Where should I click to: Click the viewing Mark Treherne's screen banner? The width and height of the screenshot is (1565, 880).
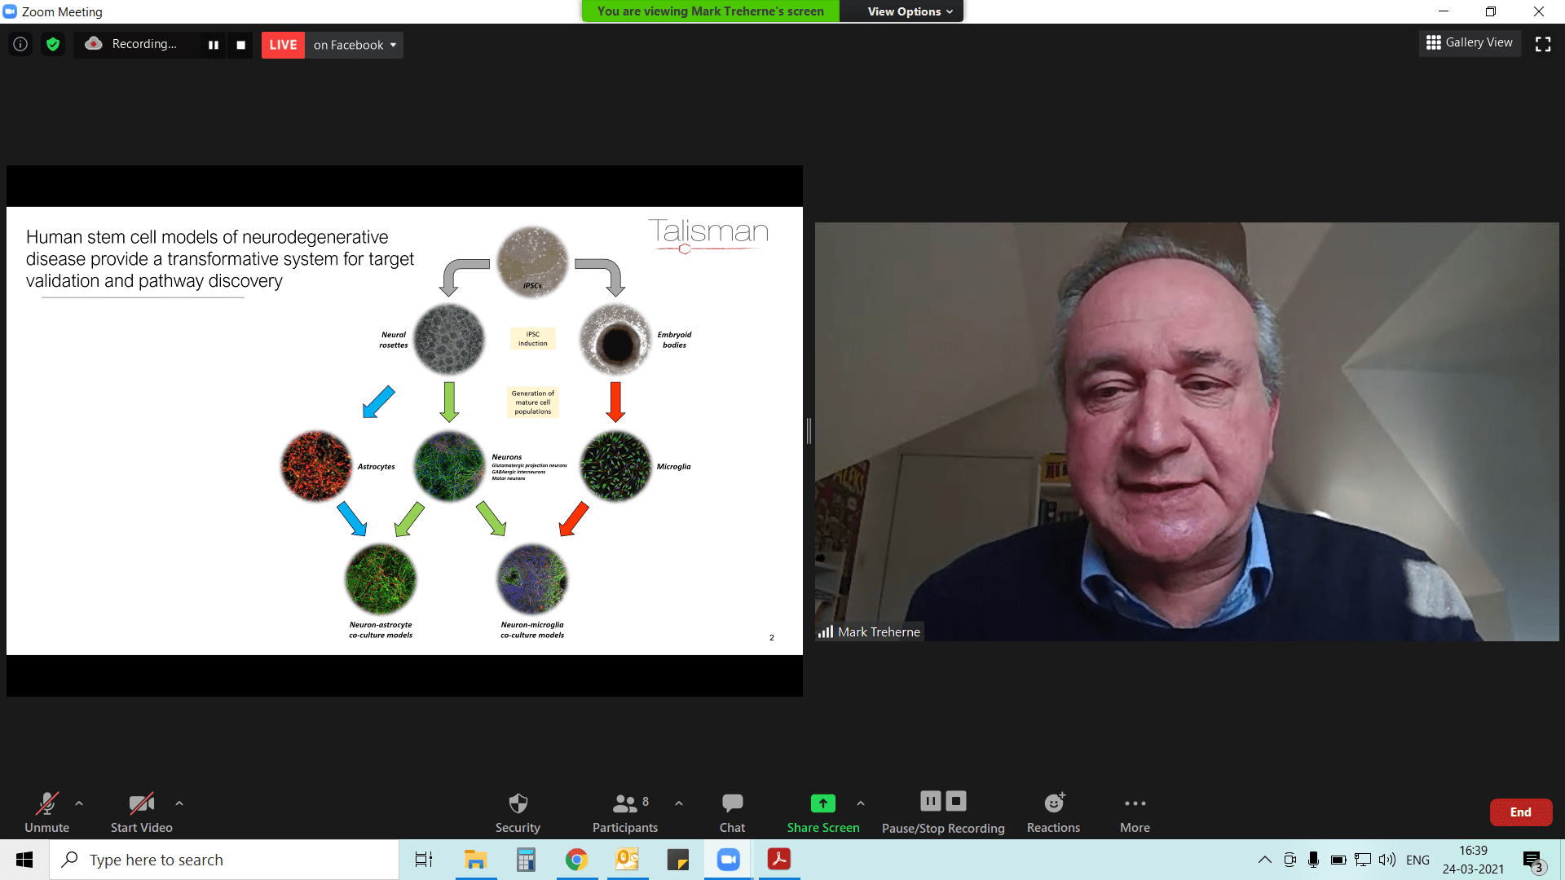710,11
